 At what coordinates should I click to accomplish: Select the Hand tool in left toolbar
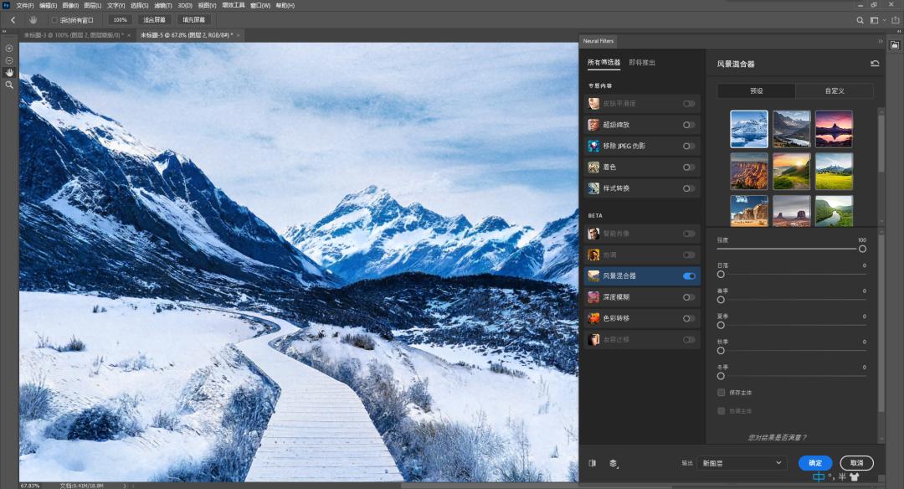(x=9, y=73)
